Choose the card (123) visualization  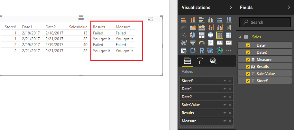[220, 43]
